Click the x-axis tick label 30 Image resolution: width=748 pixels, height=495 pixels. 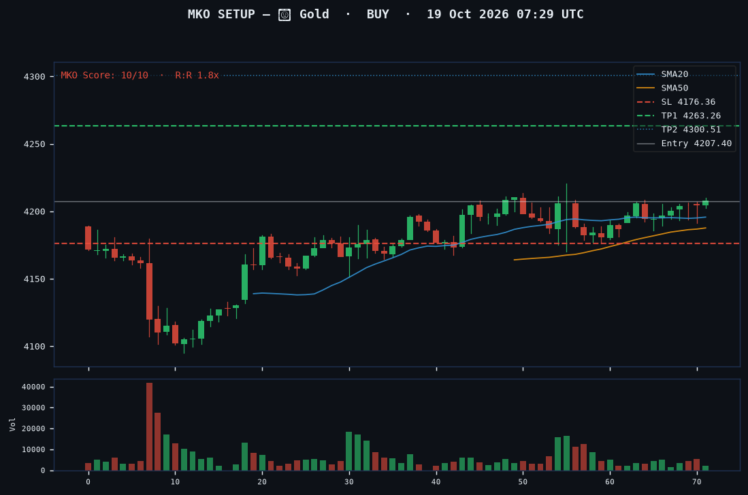click(x=349, y=482)
